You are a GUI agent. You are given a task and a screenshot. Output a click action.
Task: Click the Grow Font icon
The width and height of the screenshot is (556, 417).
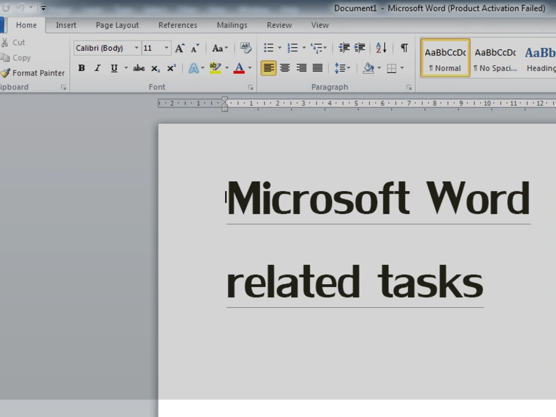click(180, 48)
